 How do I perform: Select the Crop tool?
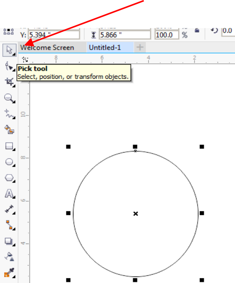coord(10,82)
